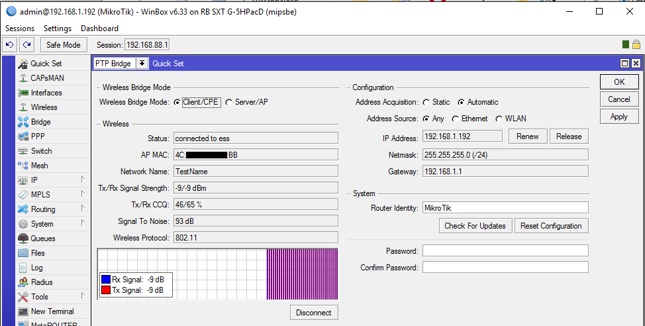Click the Undo arrow toolbar icon
Screen dimensions: 645x326
tap(10, 45)
